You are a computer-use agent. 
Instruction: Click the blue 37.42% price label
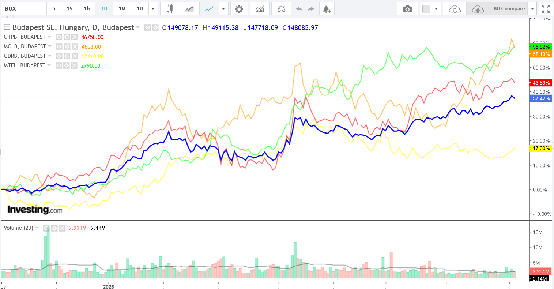pos(541,98)
